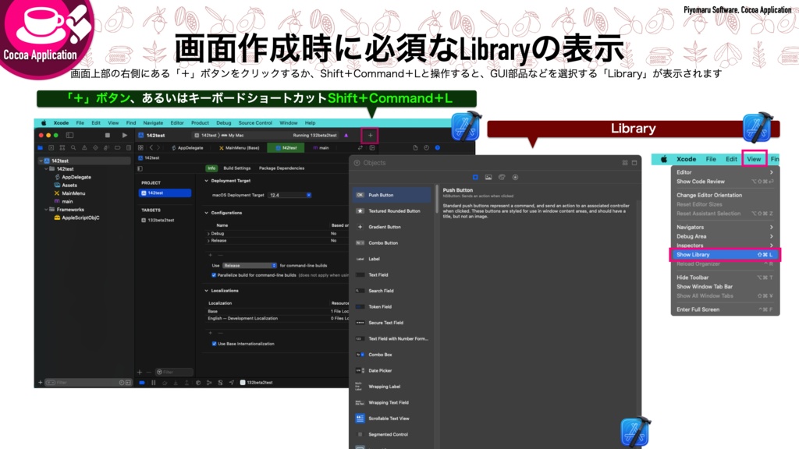Collapse the Deployment Target section
The image size is (799, 449).
tap(206, 181)
